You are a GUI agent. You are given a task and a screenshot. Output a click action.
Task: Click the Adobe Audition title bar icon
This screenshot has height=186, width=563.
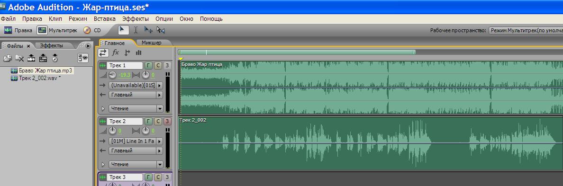click(3, 6)
